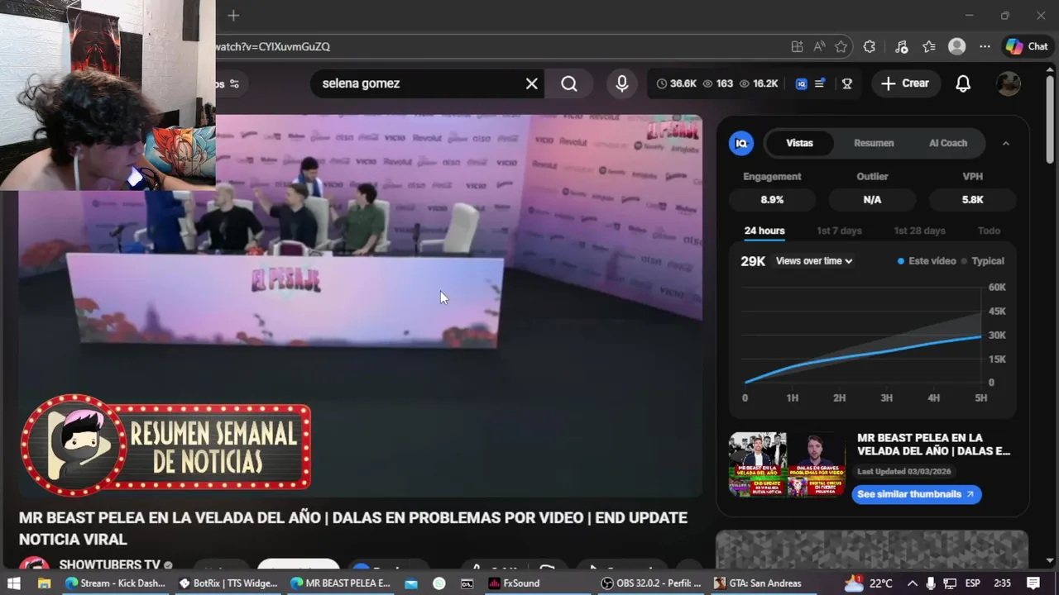Open WhatsApp from the taskbar
Screen dimensions: 1059x595
pyautogui.click(x=439, y=583)
